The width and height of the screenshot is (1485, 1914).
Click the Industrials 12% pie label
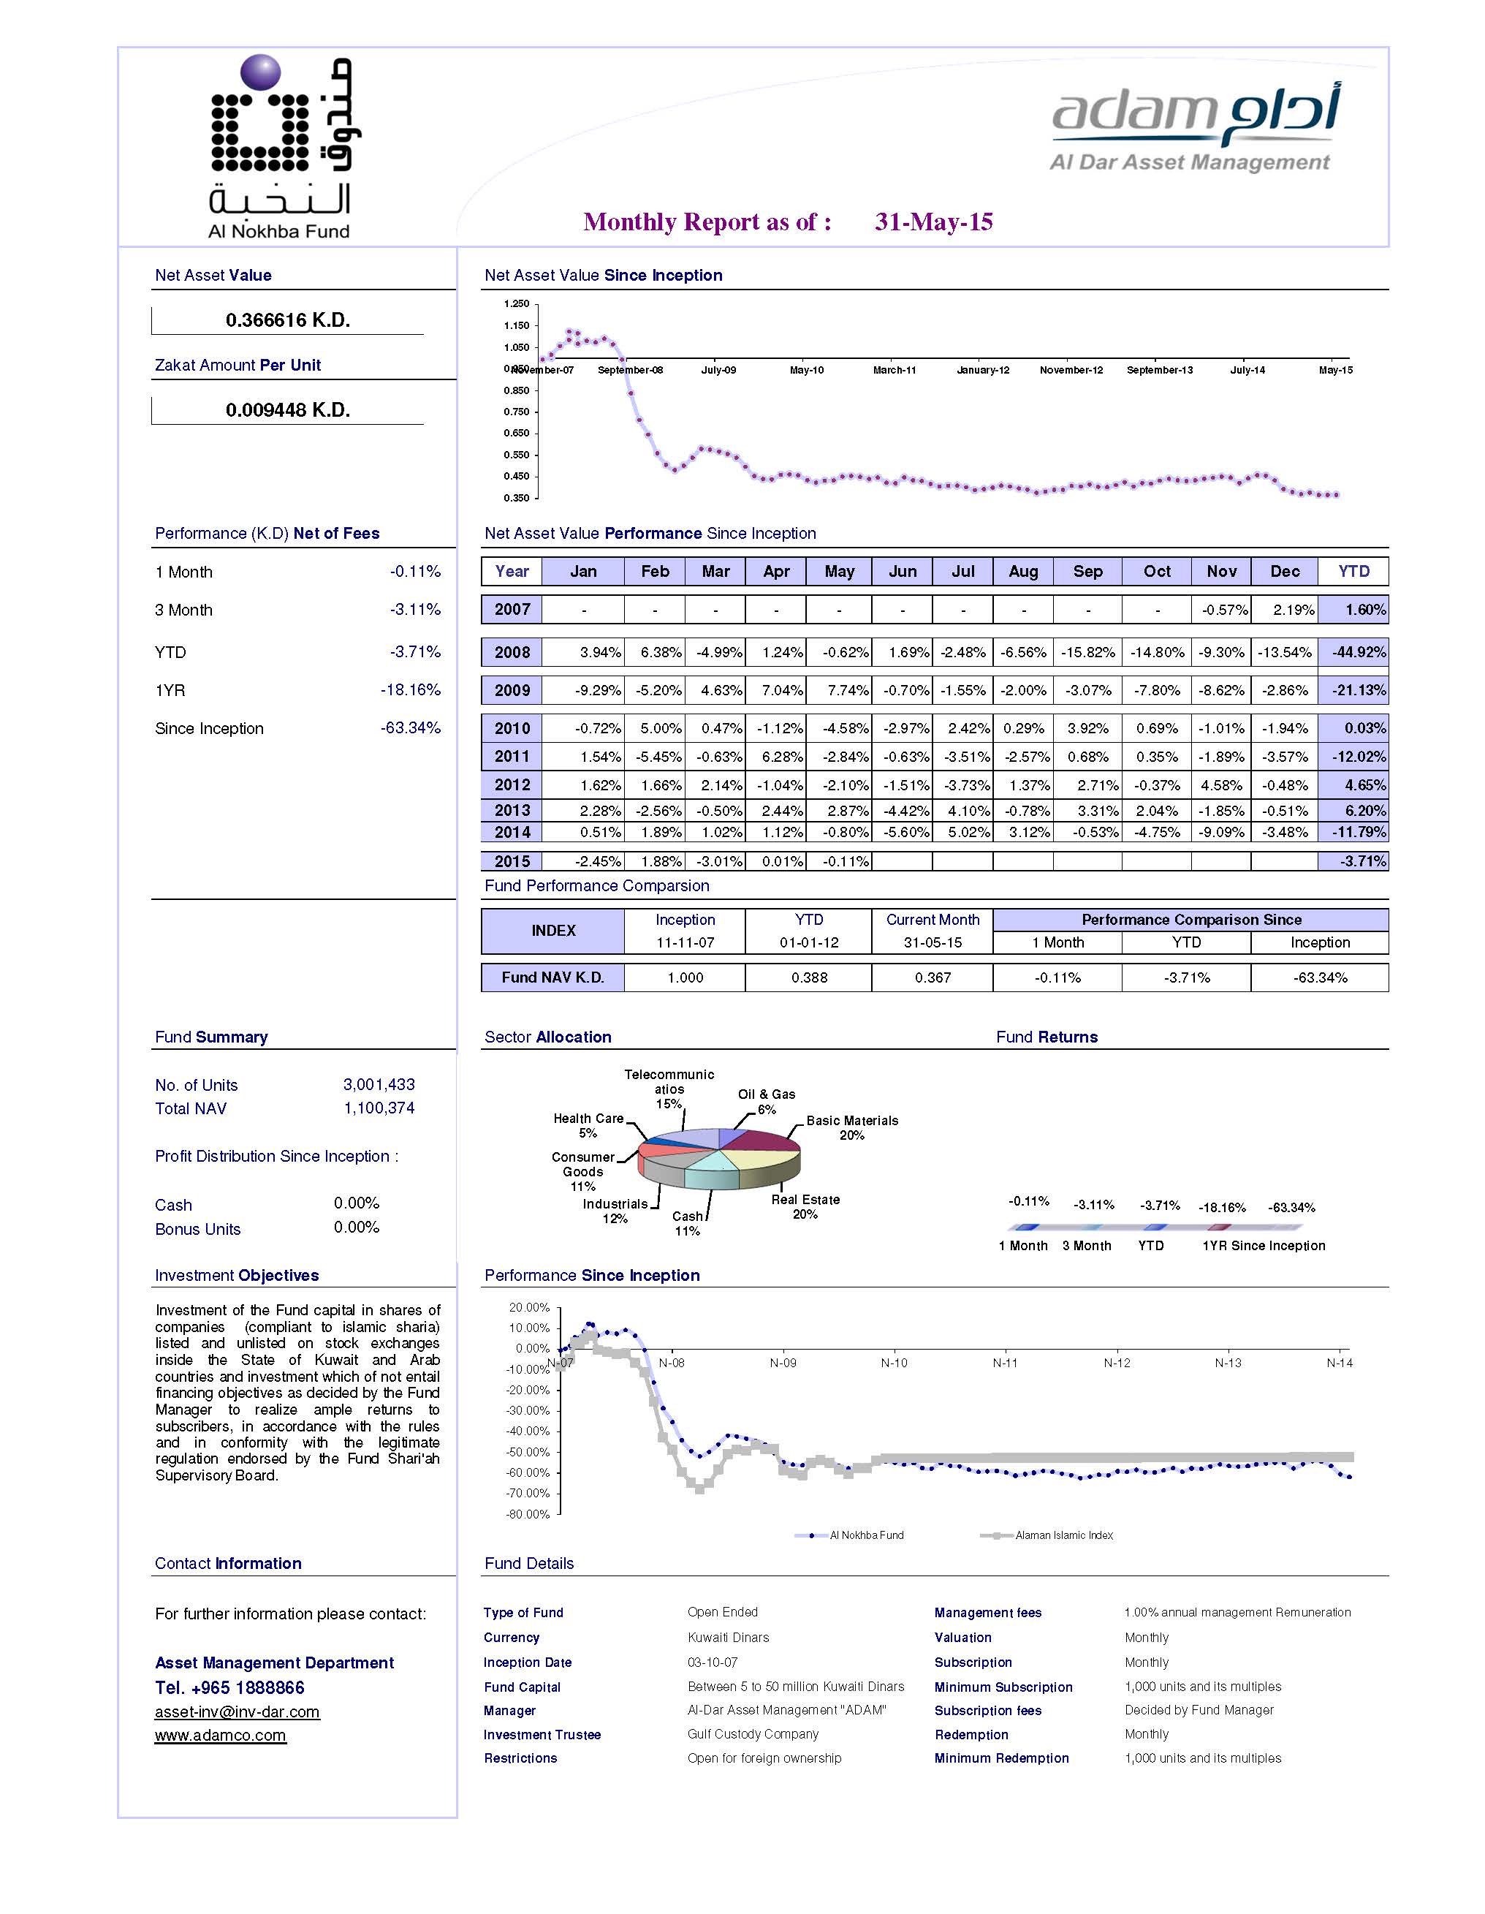[x=615, y=1211]
